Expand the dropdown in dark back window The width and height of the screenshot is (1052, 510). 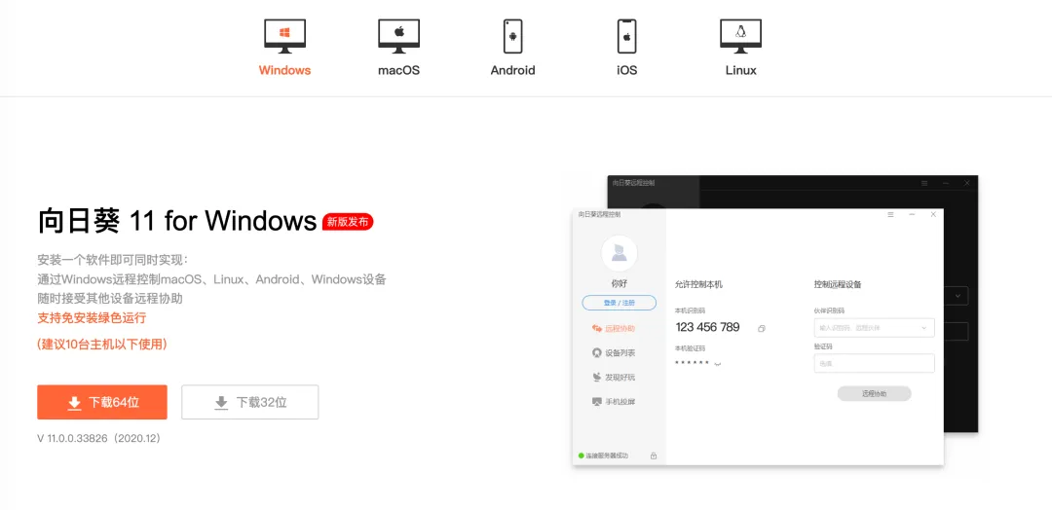point(958,296)
